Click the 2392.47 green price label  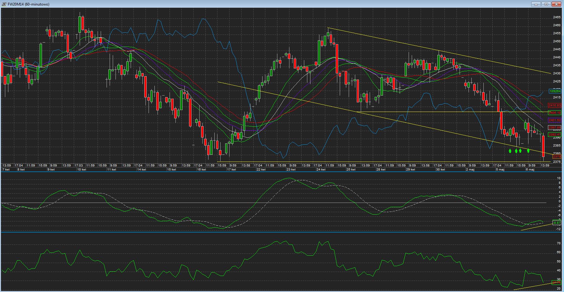[x=555, y=135]
